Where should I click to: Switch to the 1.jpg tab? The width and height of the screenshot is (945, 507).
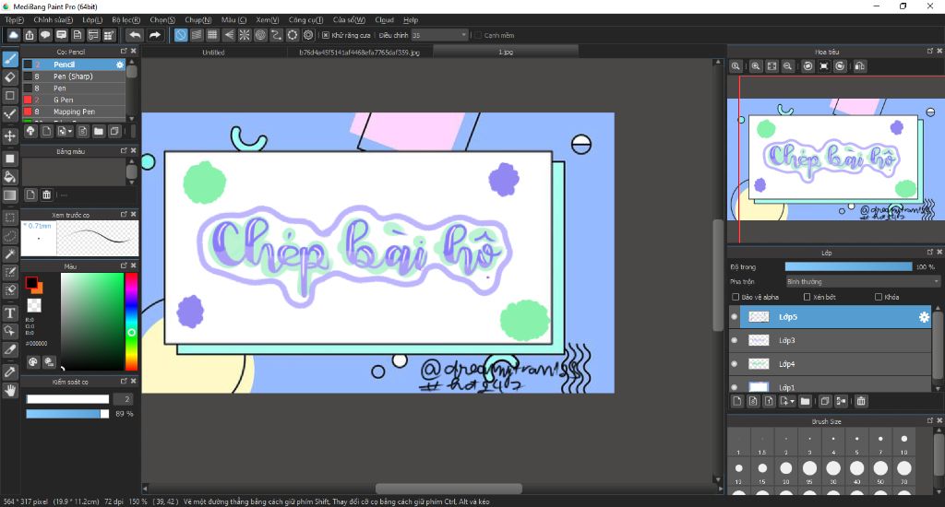[x=506, y=53]
